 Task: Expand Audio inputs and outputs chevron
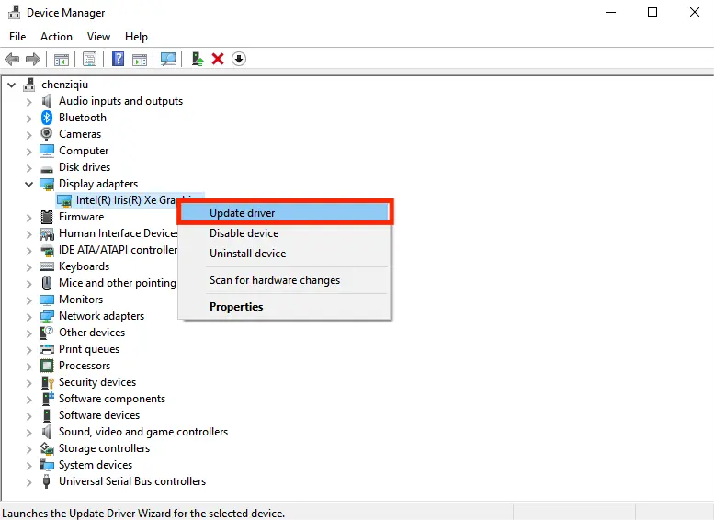[29, 102]
